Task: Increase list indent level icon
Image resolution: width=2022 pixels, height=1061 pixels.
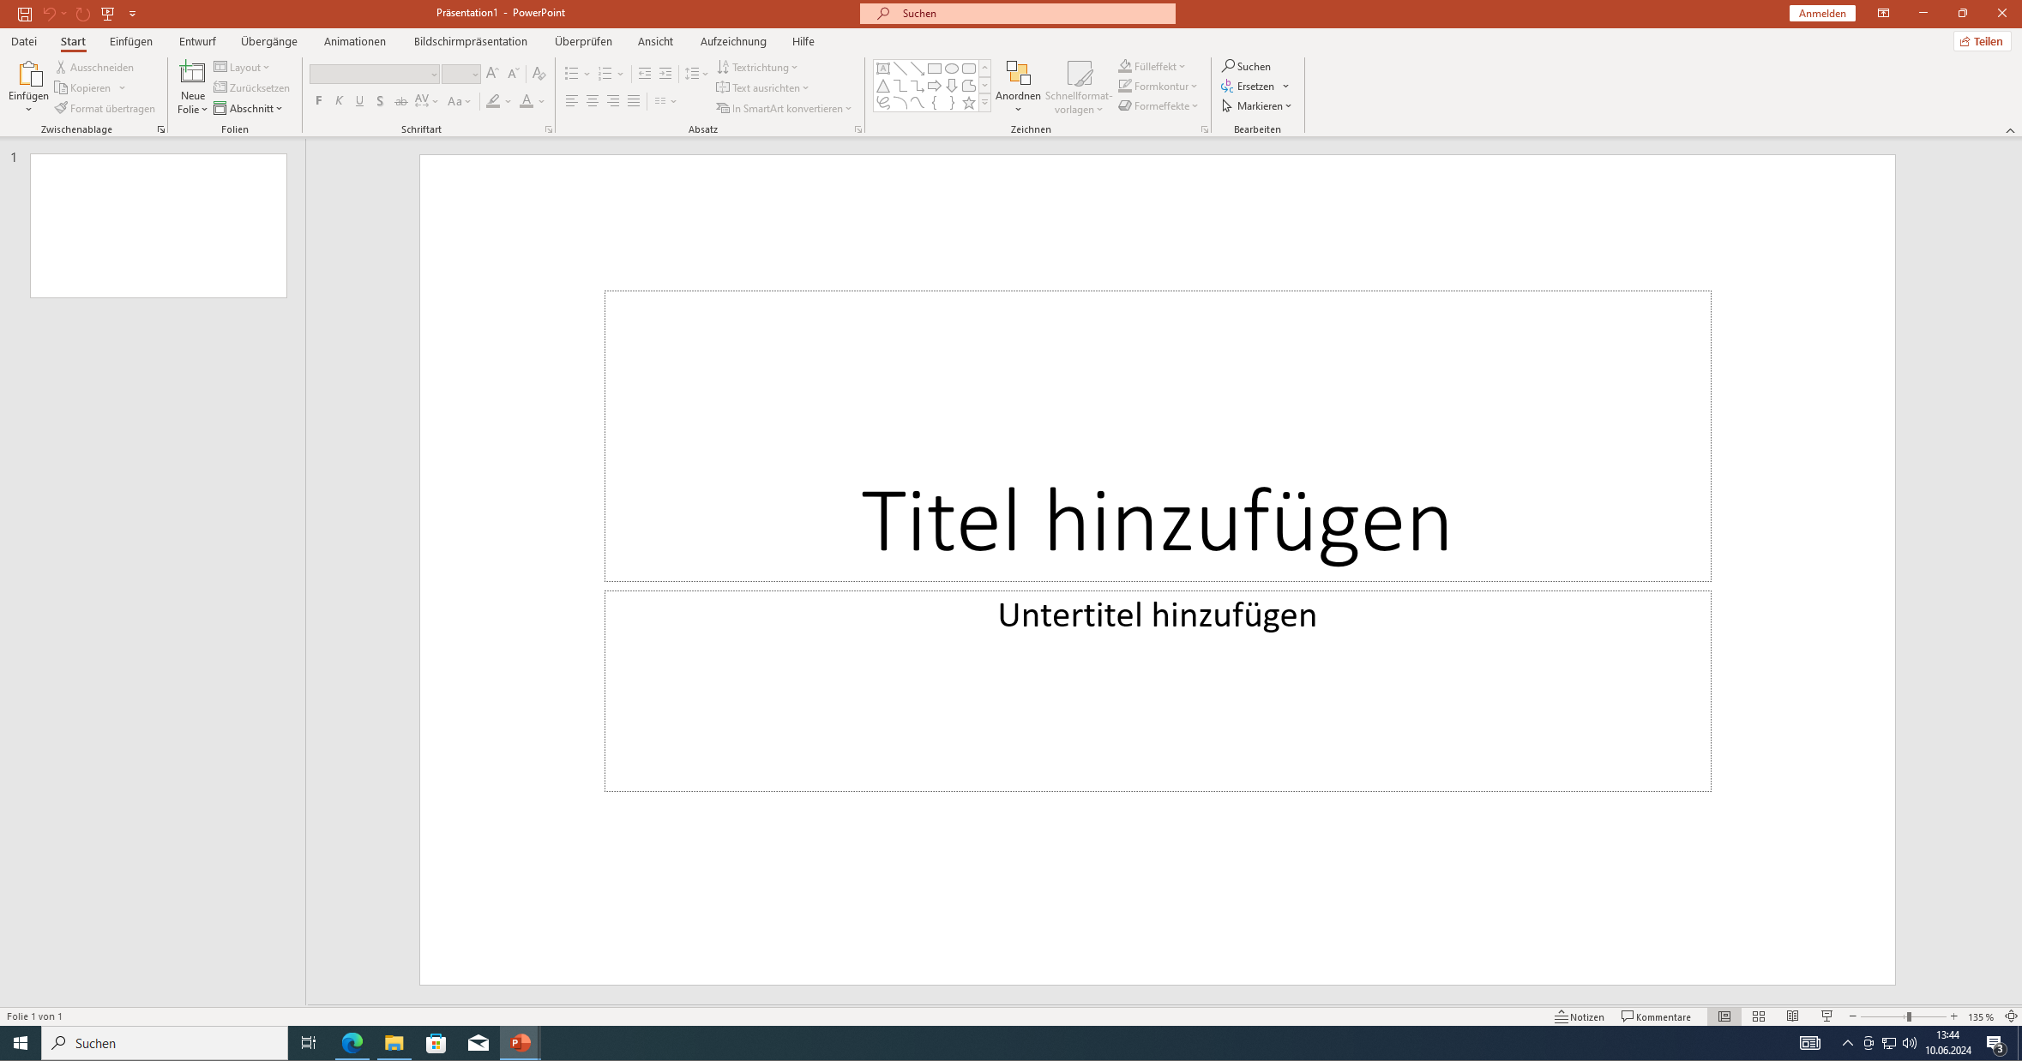Action: point(665,74)
